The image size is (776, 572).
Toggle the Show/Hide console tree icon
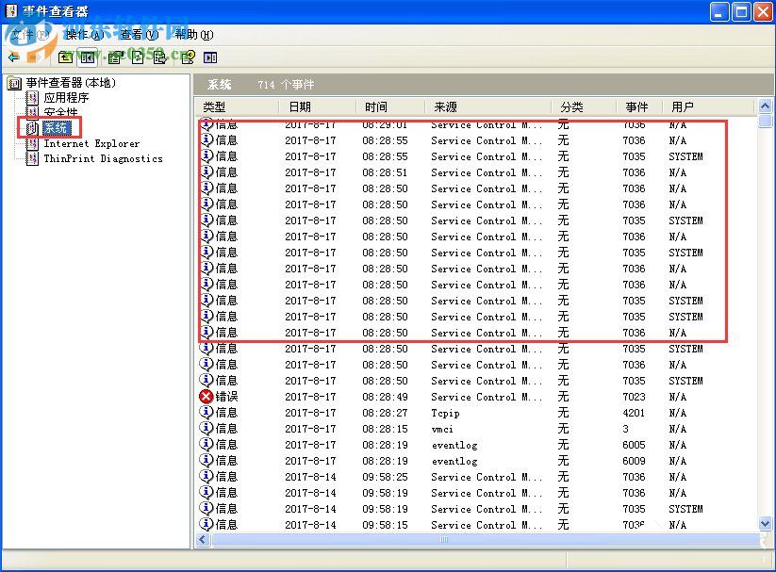(x=86, y=57)
